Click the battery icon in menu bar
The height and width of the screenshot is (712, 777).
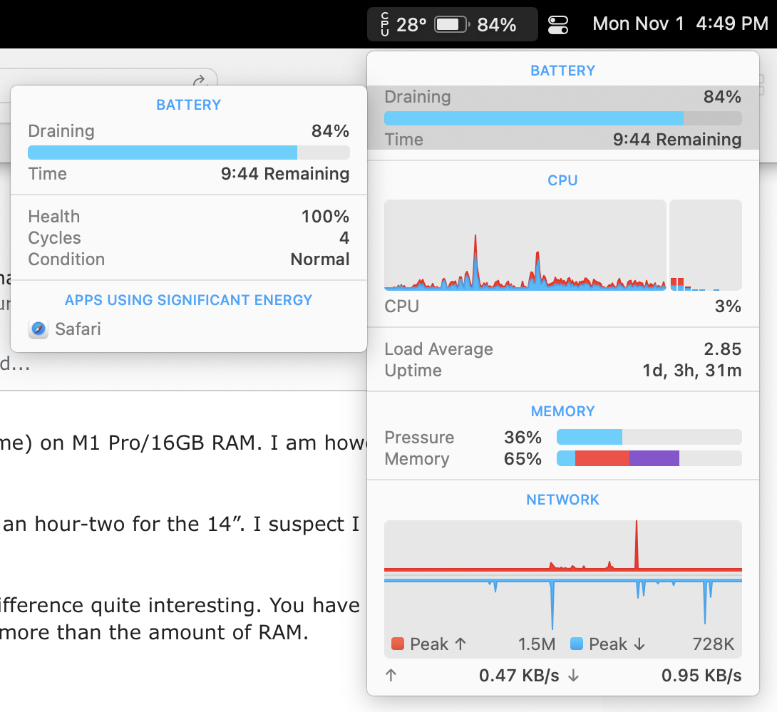(x=451, y=24)
